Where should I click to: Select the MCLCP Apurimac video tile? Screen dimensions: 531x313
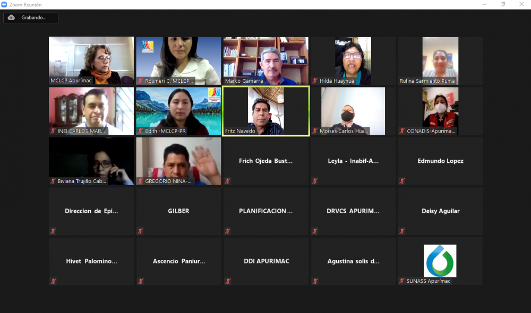[x=91, y=60]
